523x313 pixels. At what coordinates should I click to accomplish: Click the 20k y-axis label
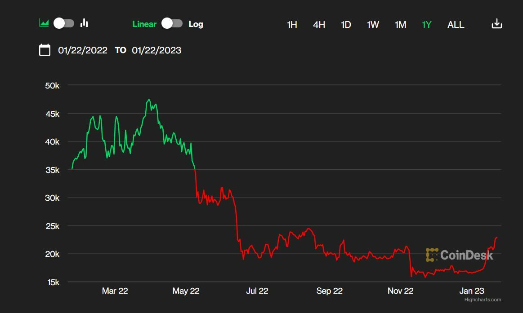tap(52, 254)
